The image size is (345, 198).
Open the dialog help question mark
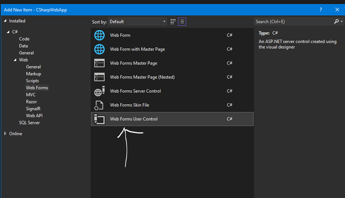click(320, 10)
